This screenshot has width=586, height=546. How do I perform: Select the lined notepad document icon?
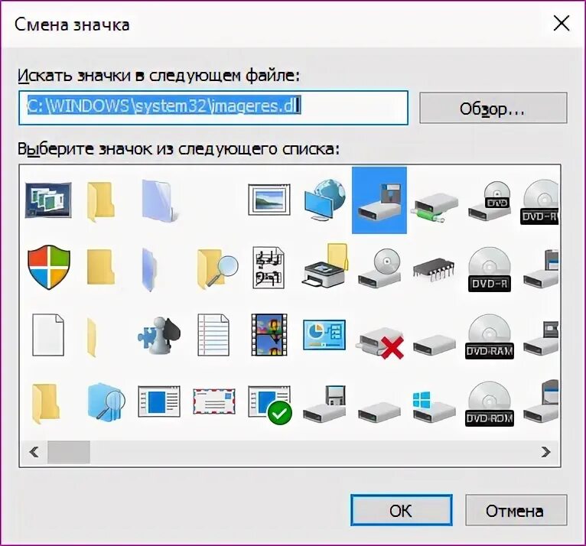(213, 335)
